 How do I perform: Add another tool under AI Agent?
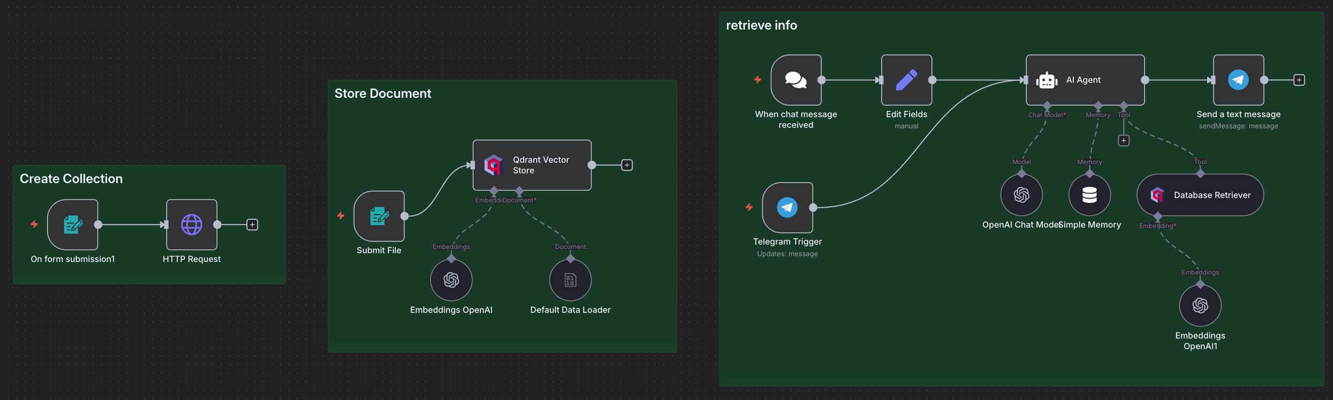pos(1123,141)
